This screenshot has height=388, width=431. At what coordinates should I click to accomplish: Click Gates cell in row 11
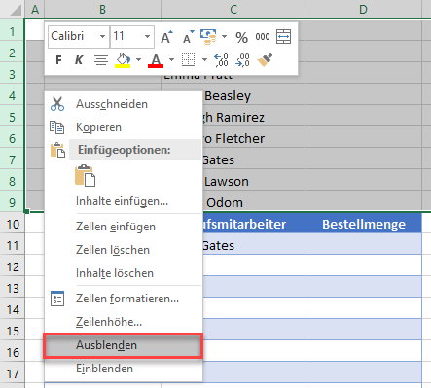click(254, 246)
